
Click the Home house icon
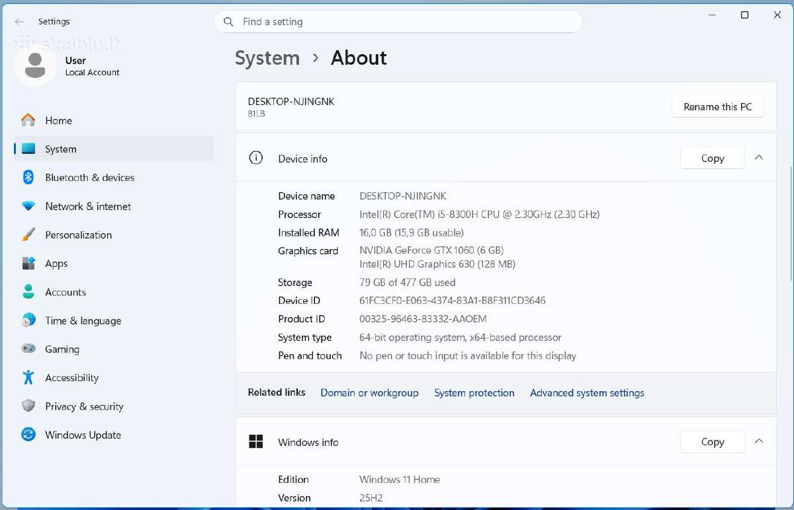point(28,120)
